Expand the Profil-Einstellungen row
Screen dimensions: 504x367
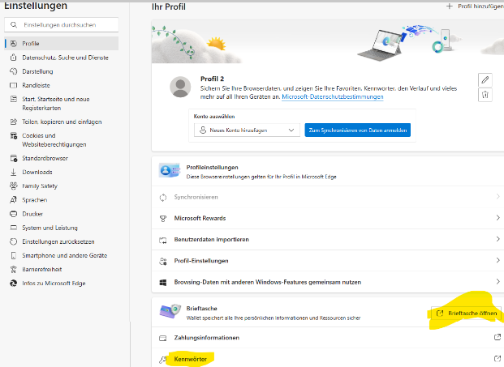497,261
